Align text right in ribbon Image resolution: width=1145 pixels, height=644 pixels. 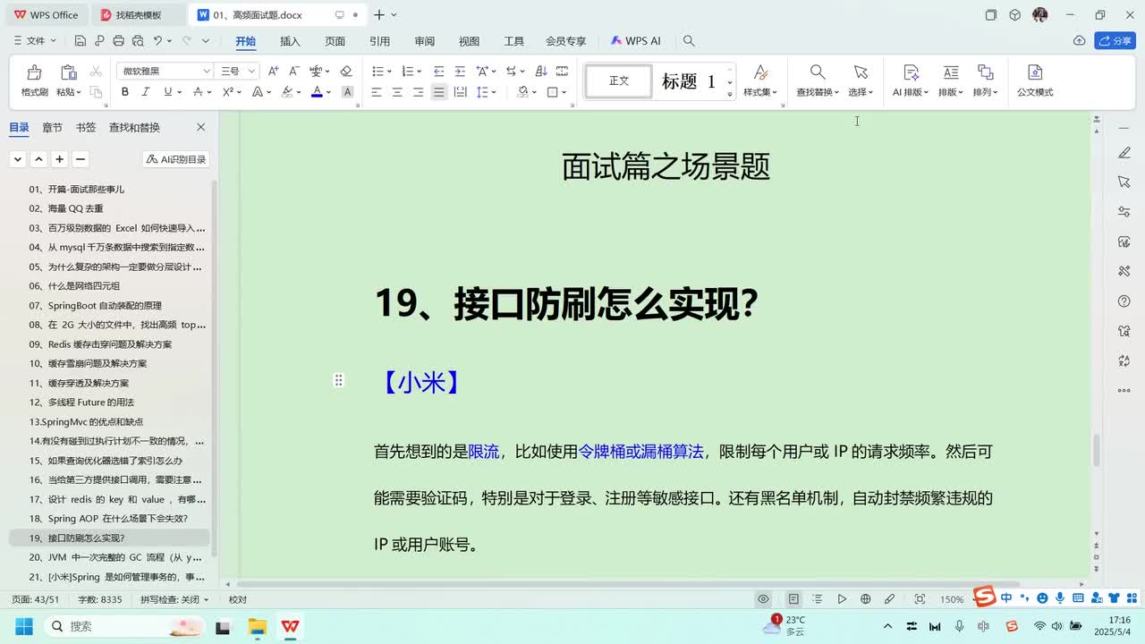tap(418, 92)
